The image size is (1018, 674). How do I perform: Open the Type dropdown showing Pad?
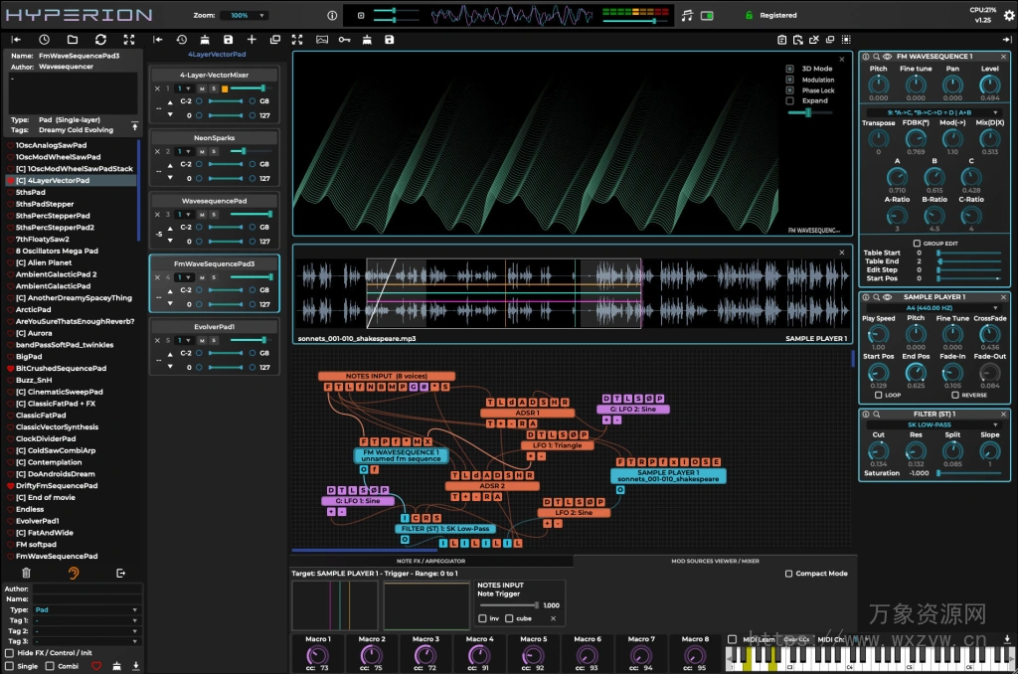coord(85,609)
